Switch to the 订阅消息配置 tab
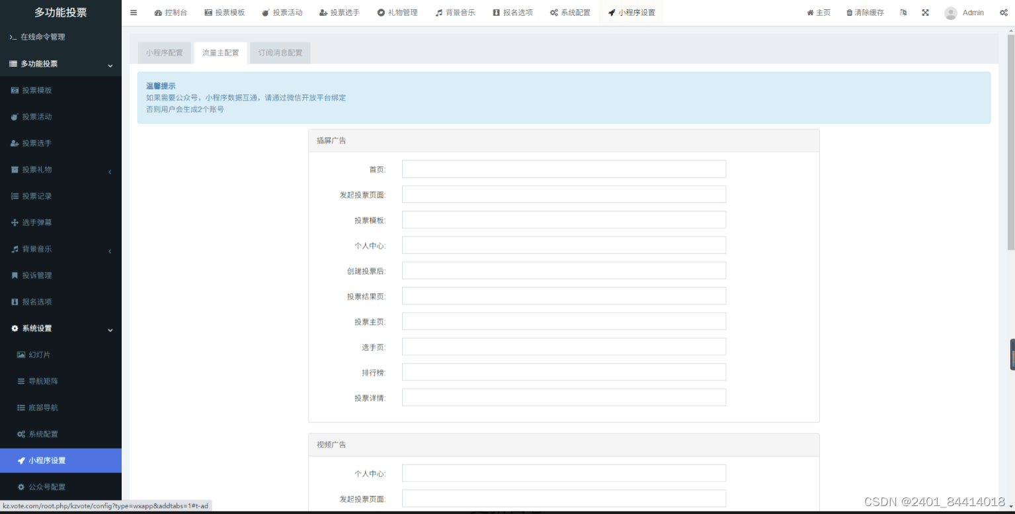Image resolution: width=1015 pixels, height=514 pixels. click(x=279, y=53)
